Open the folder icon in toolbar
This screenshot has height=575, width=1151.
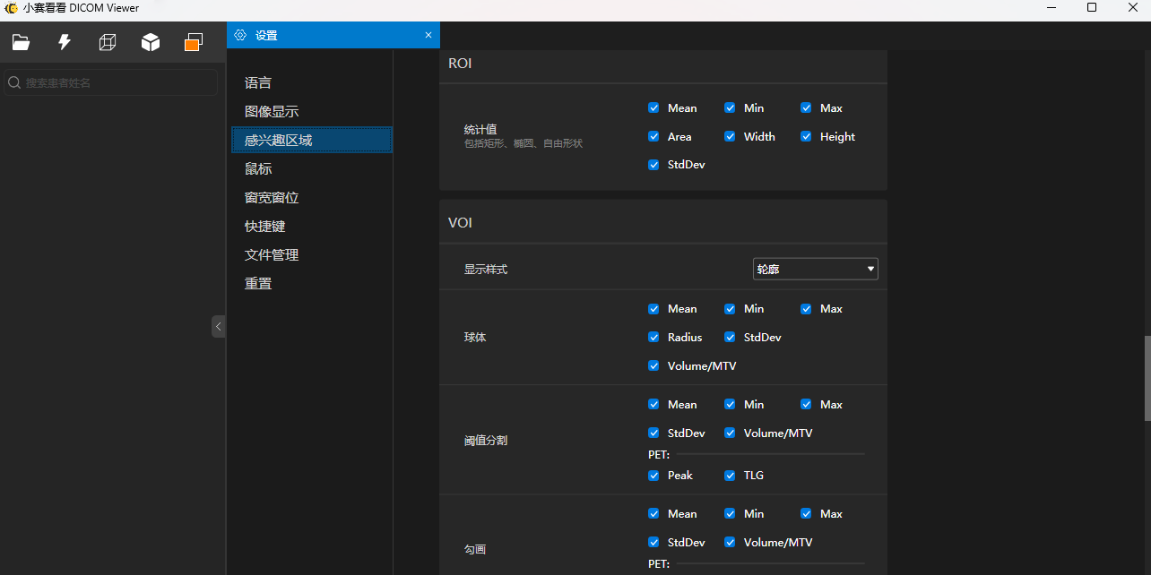[21, 42]
